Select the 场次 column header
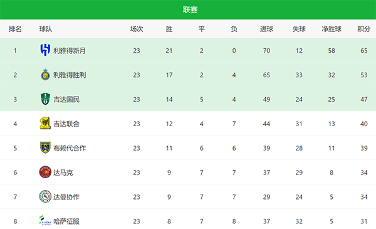Screen dimensions: 376x229 click(x=137, y=29)
